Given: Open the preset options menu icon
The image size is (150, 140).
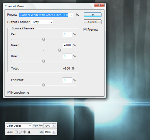Looking at the screenshot, I should pos(77,15).
